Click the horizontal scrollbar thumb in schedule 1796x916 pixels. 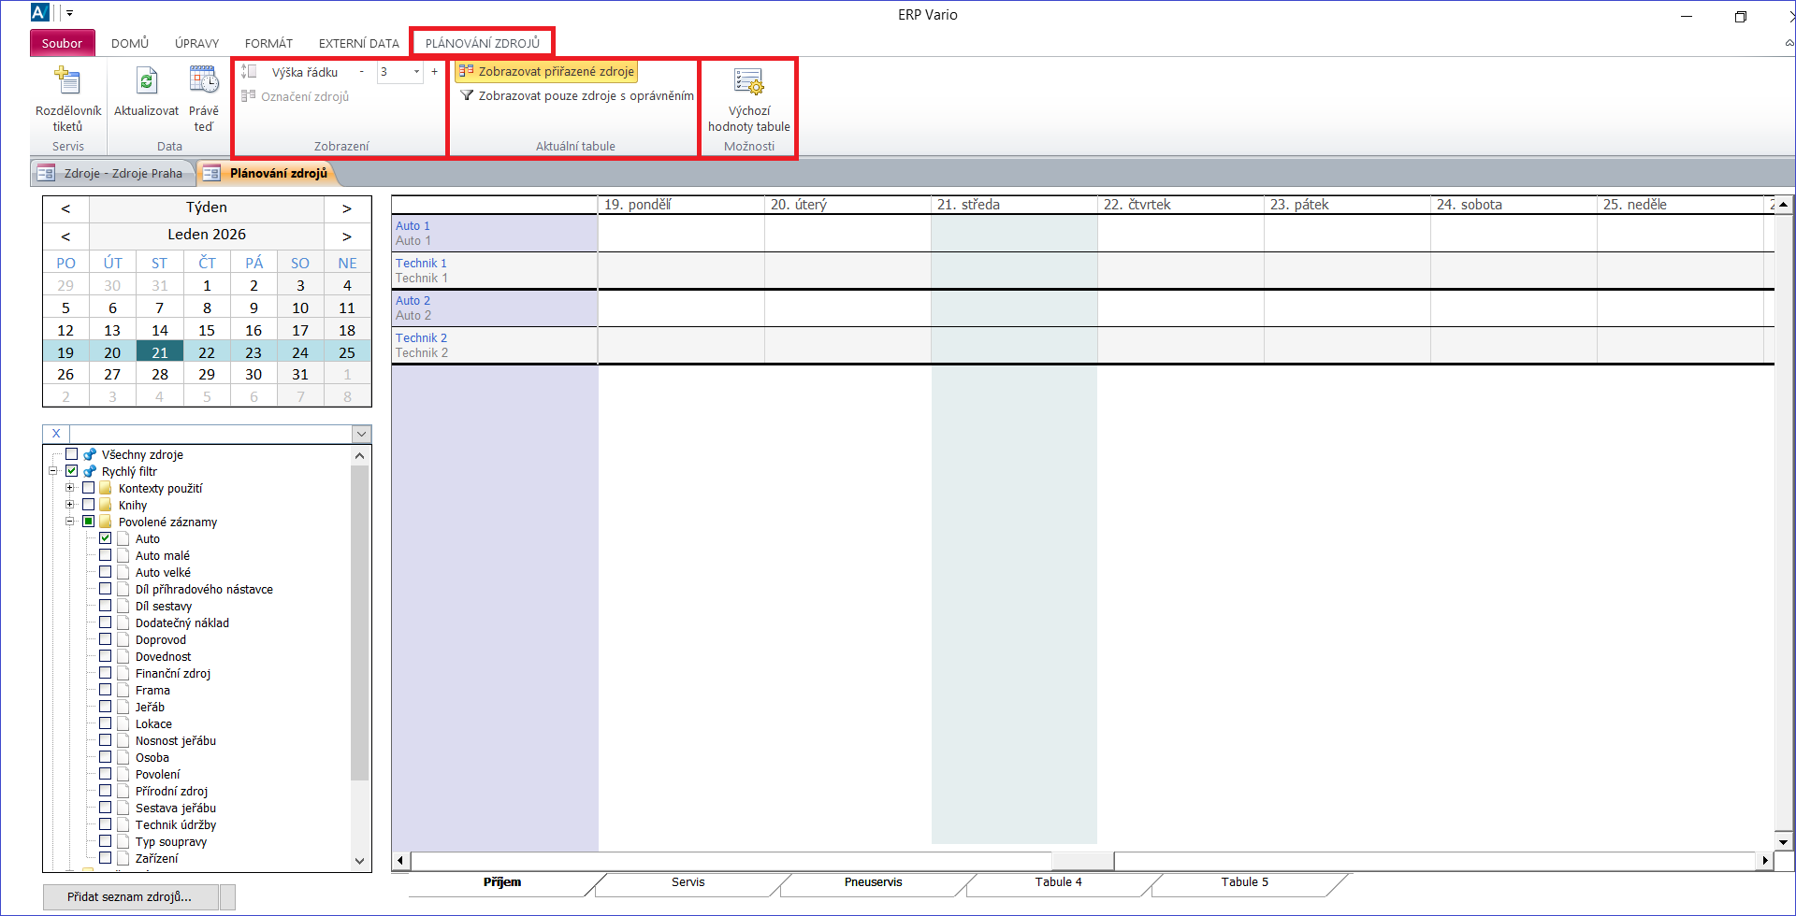[x=1082, y=860]
